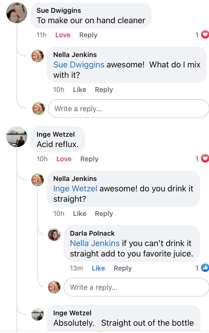The width and height of the screenshot is (209, 333).
Task: Reply to Darla Polnack's juice comment
Action: 123,268
